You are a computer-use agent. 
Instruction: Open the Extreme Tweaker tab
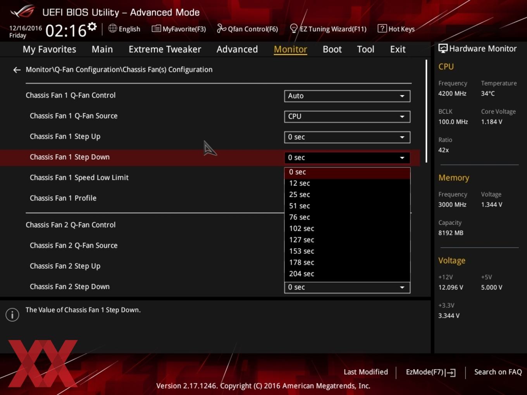165,49
